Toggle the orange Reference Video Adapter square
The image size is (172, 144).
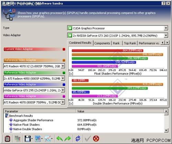click(64, 60)
